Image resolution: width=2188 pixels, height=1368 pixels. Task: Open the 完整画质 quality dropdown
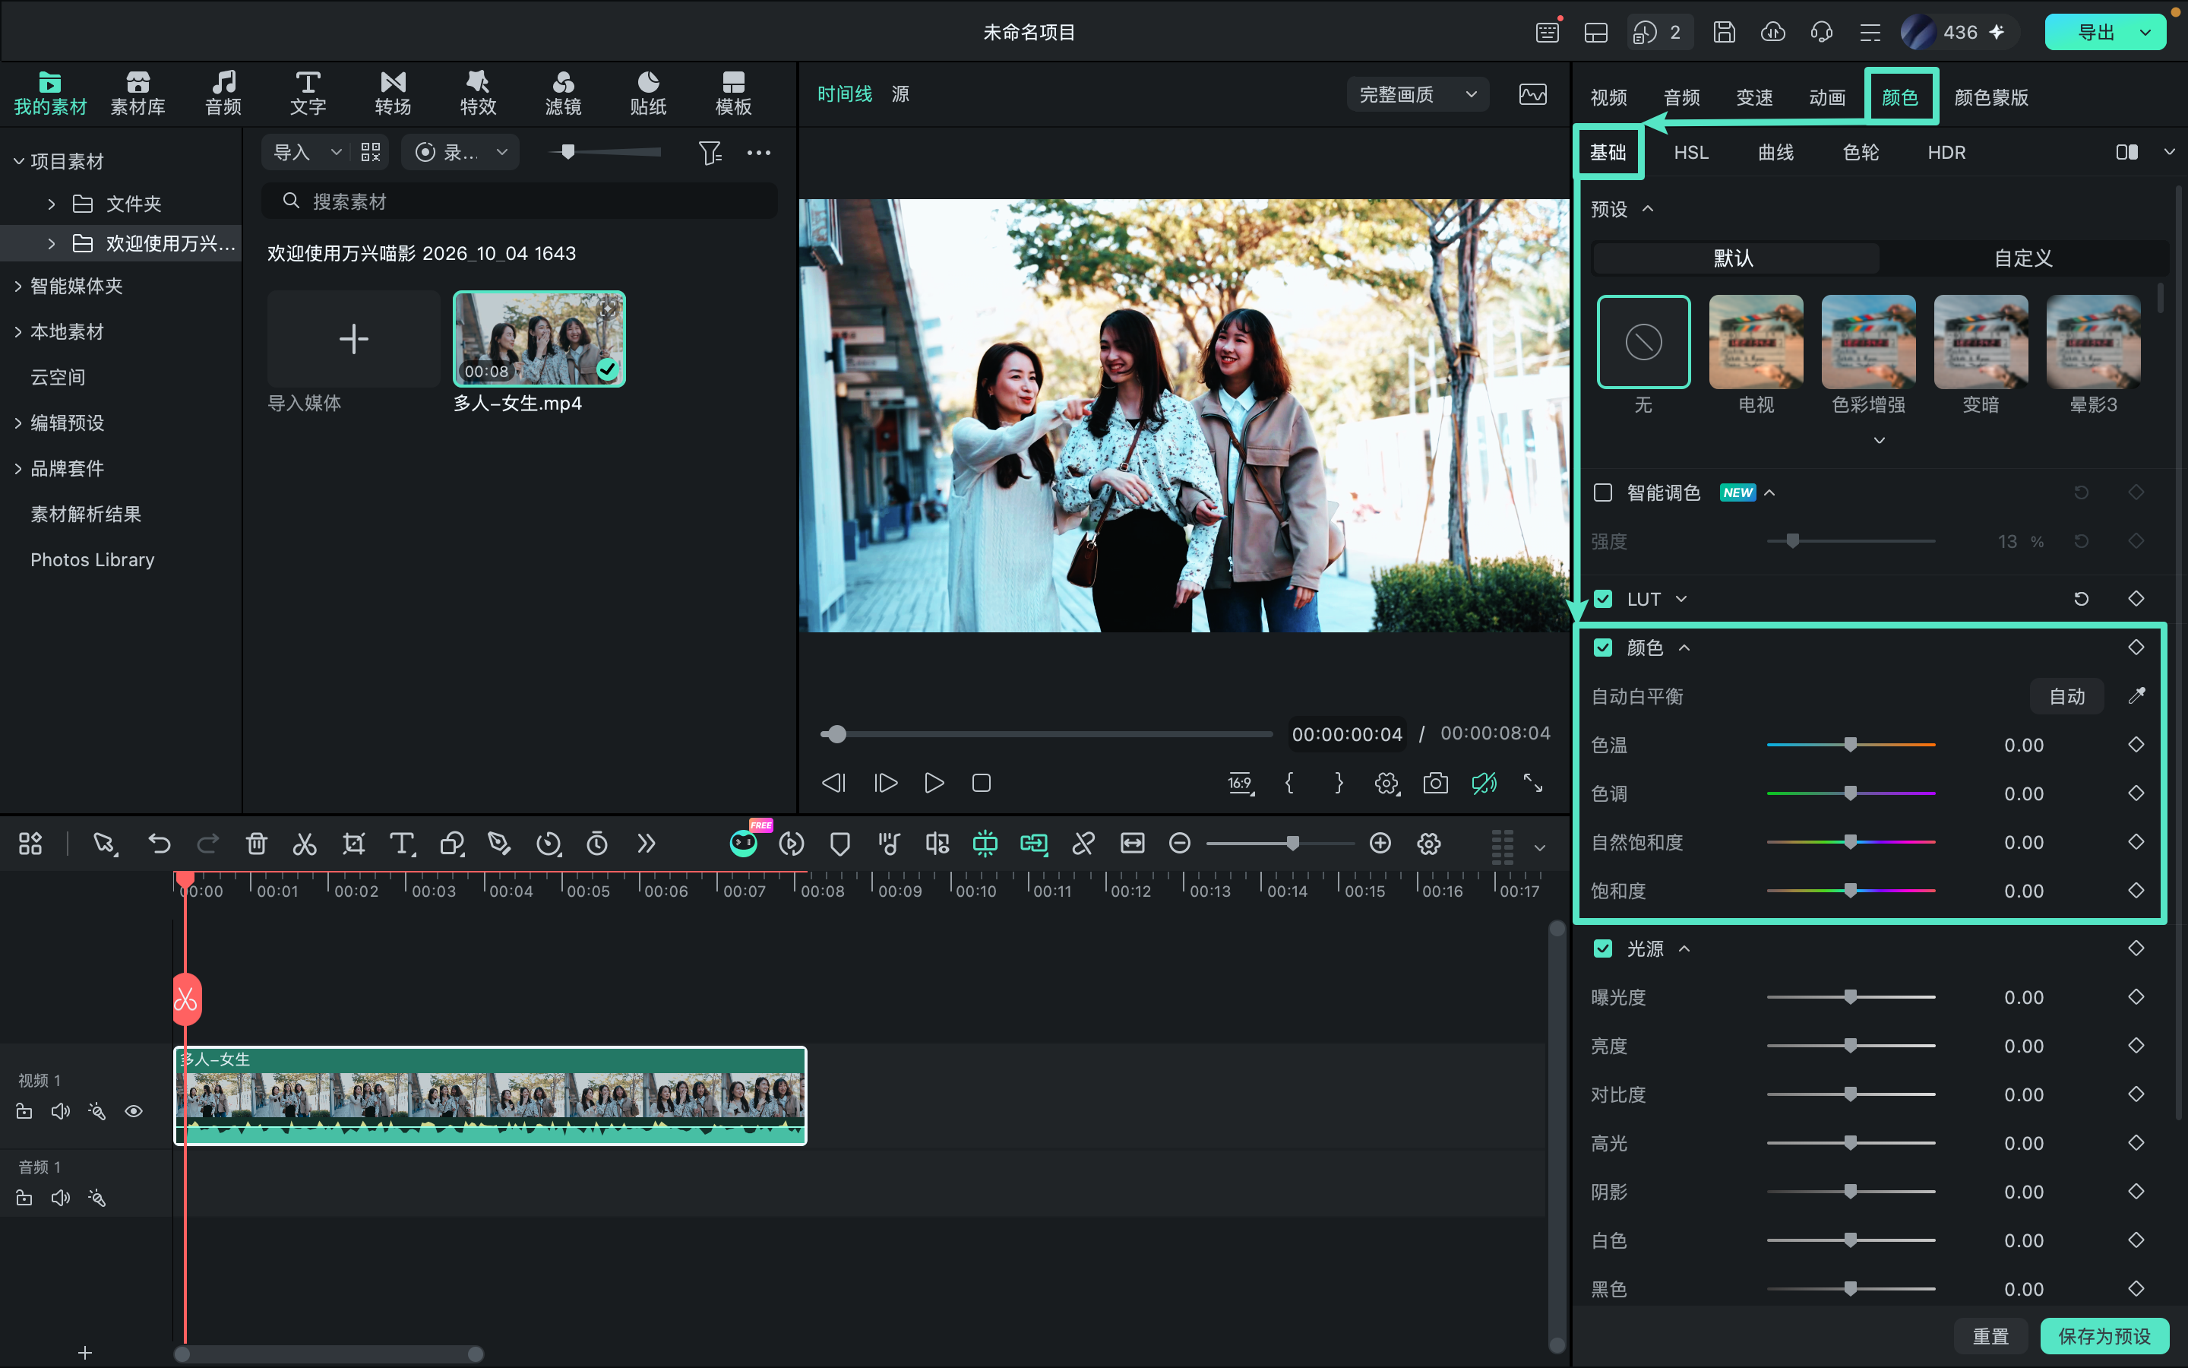(x=1418, y=94)
